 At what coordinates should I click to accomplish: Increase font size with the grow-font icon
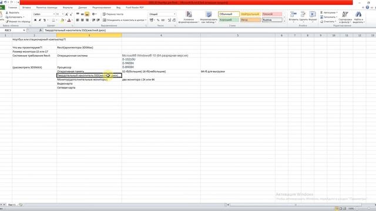(x=66, y=14)
